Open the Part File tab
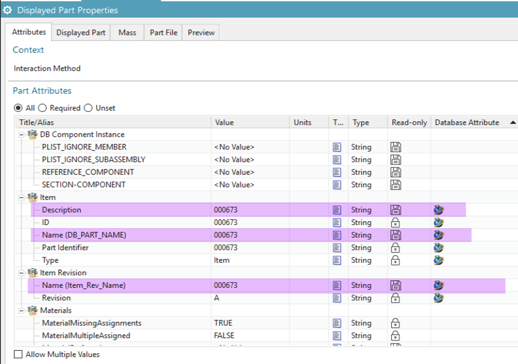518x364 pixels. tap(163, 33)
